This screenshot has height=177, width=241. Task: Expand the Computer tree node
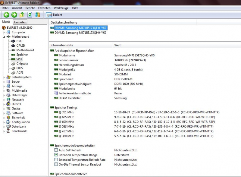pos(4,32)
